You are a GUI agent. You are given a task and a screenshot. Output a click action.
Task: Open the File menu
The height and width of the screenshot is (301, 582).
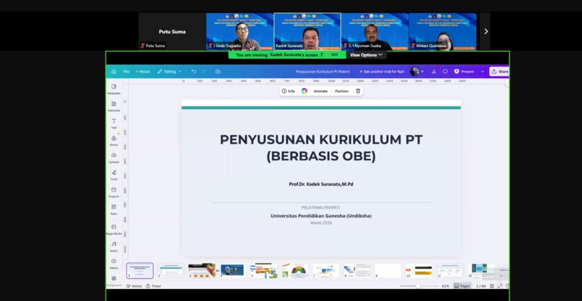pos(126,71)
